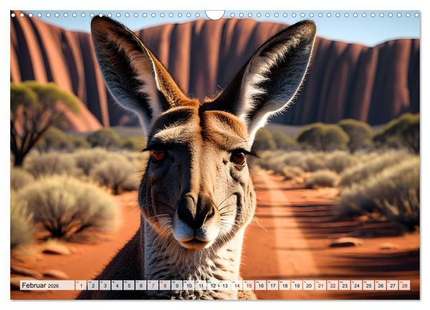430x310 pixels.
Task: Select day 2 in the calendar strip
Action: pos(93,286)
